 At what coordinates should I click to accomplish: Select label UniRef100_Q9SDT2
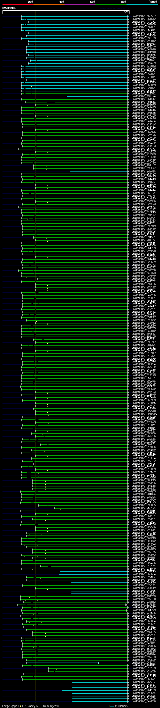[x=143, y=41]
